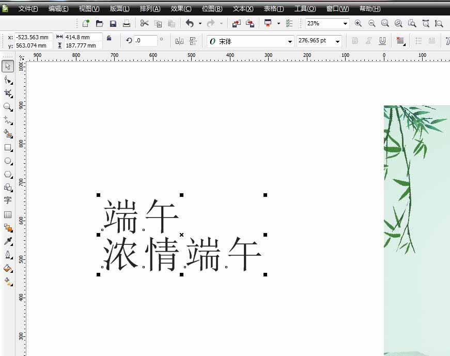The image size is (450, 356).
Task: Toggle bold formatting for selected text
Action: coord(355,40)
